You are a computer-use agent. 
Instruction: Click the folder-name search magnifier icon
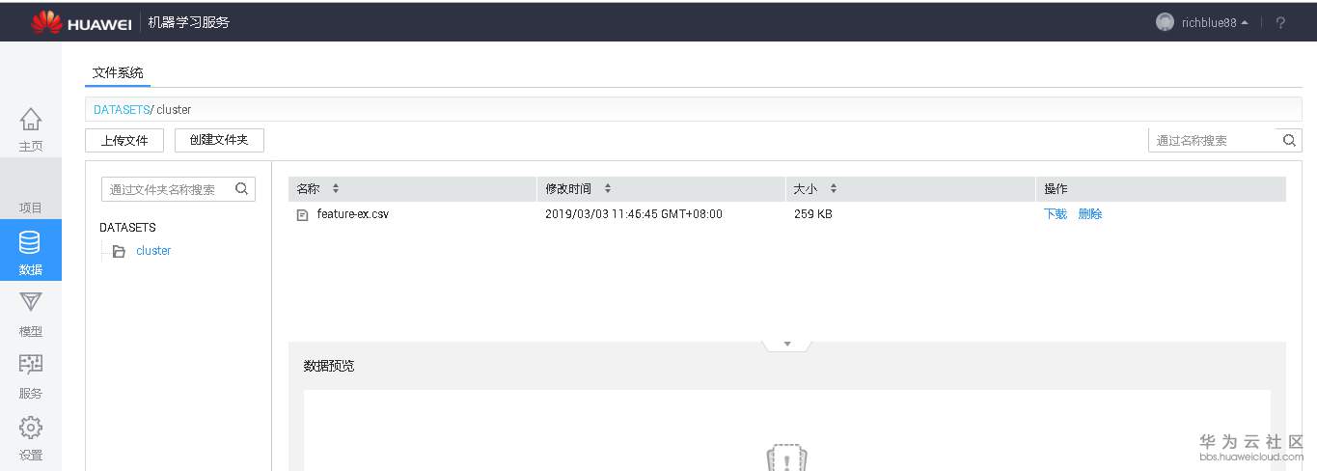point(242,189)
